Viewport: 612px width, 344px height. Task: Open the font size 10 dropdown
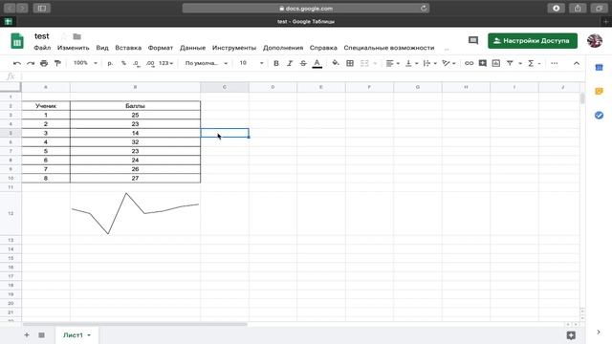pos(251,63)
